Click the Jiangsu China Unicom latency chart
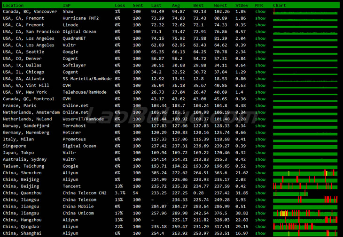 [305, 213]
